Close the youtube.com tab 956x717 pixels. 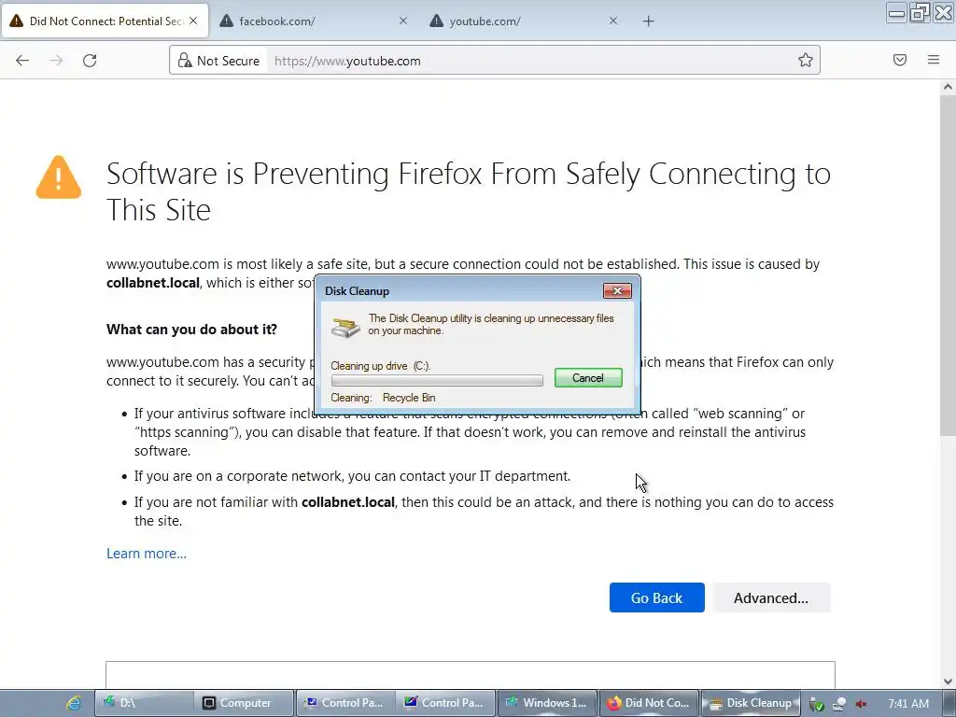coord(613,21)
